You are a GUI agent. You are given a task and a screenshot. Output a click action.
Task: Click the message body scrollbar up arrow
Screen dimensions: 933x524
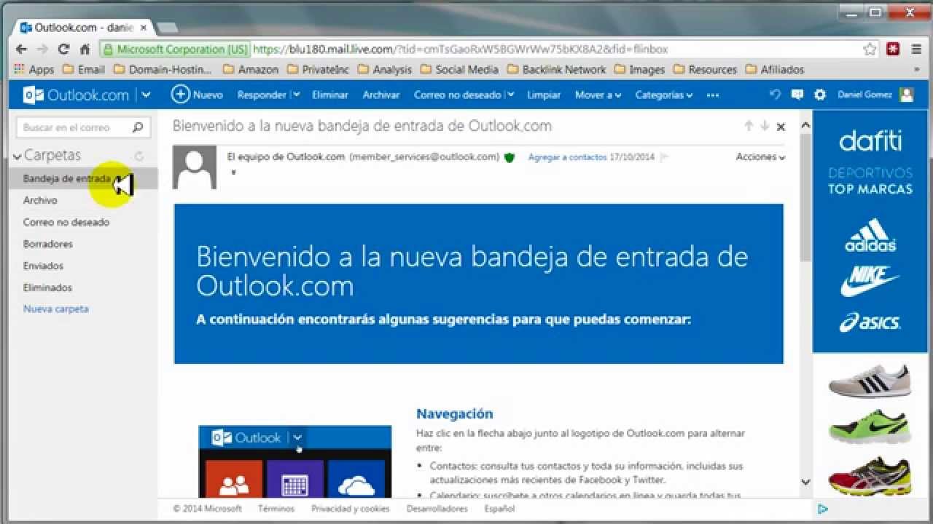point(805,126)
